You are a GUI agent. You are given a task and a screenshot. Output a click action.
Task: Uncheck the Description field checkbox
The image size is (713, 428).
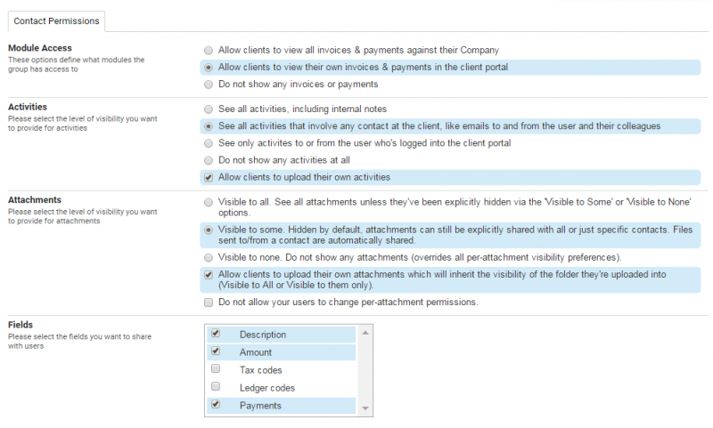click(216, 334)
